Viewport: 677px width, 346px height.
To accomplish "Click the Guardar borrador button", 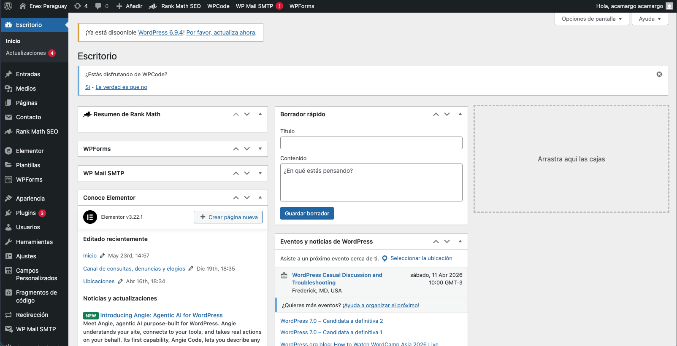I will click(x=307, y=213).
